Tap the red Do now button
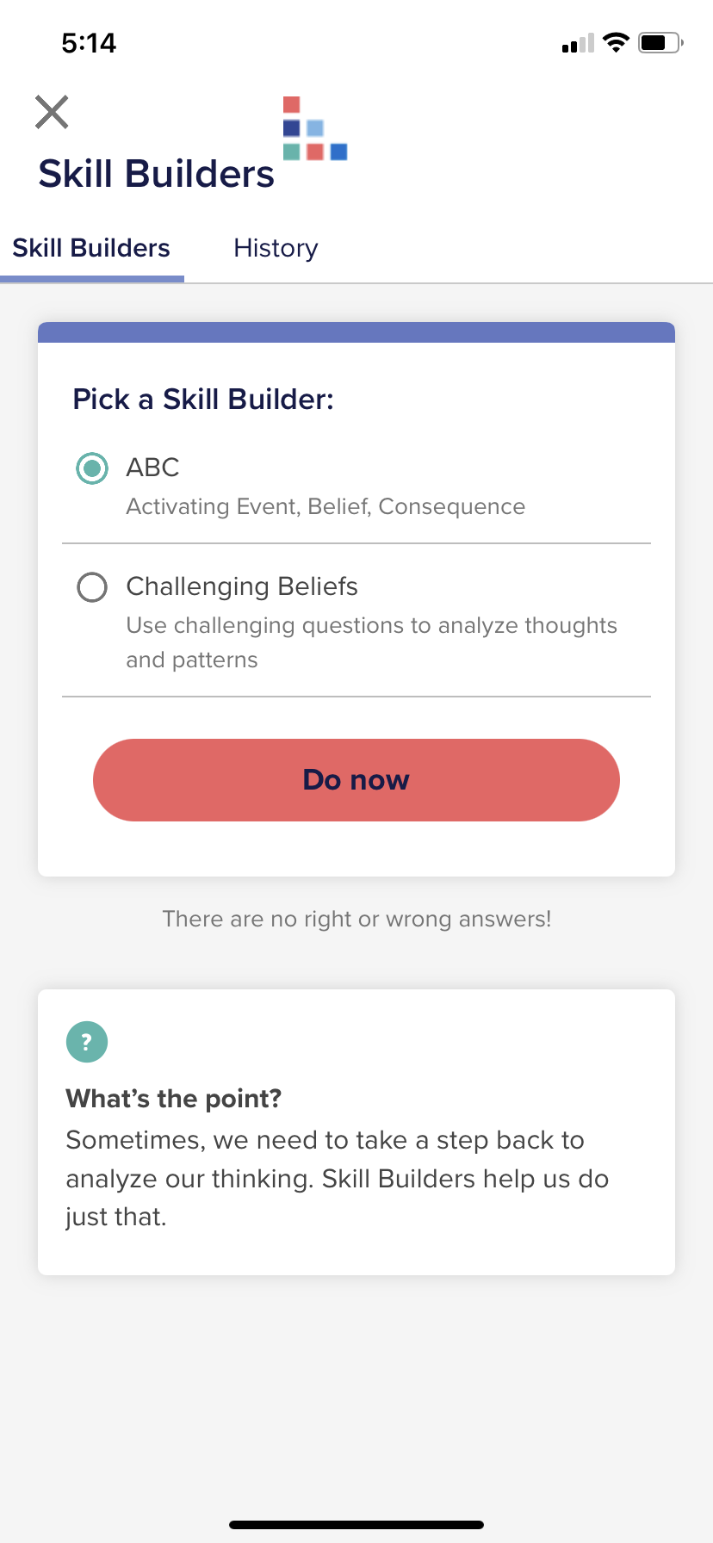The height and width of the screenshot is (1543, 713). (x=356, y=780)
